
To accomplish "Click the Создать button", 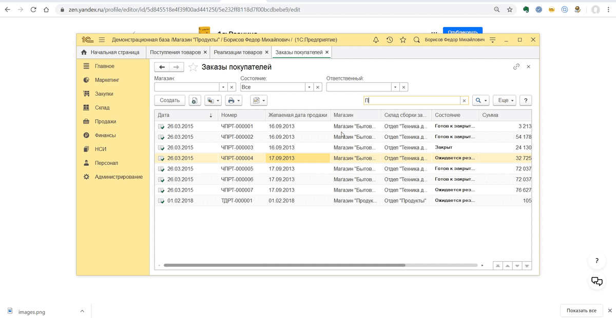I will click(x=170, y=100).
